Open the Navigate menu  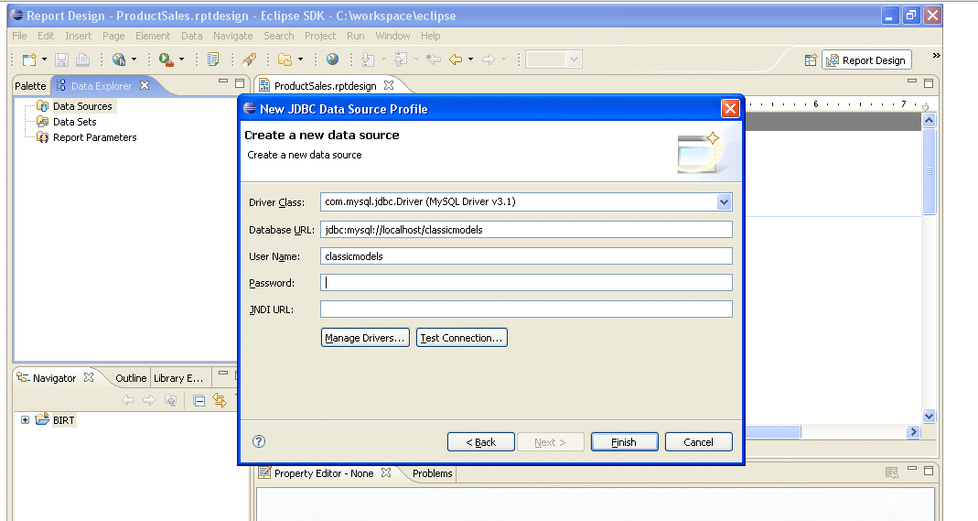(x=232, y=36)
